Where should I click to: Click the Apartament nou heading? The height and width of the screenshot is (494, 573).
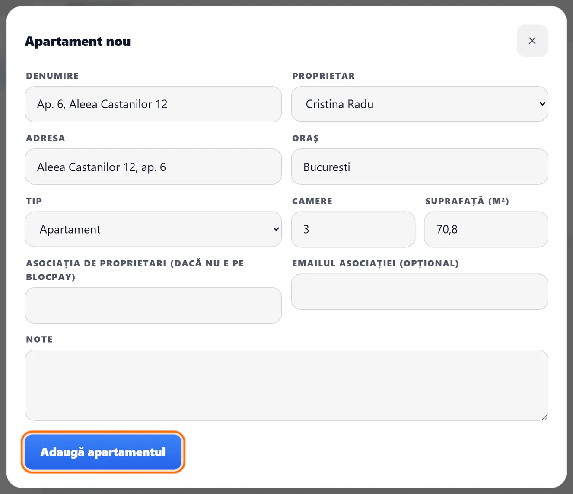tap(78, 42)
